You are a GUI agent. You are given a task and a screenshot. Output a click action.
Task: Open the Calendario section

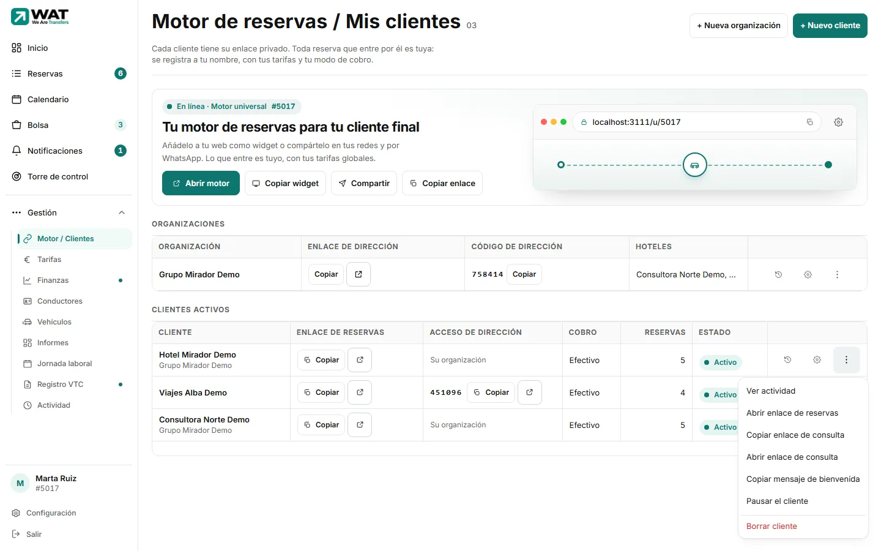click(x=69, y=99)
